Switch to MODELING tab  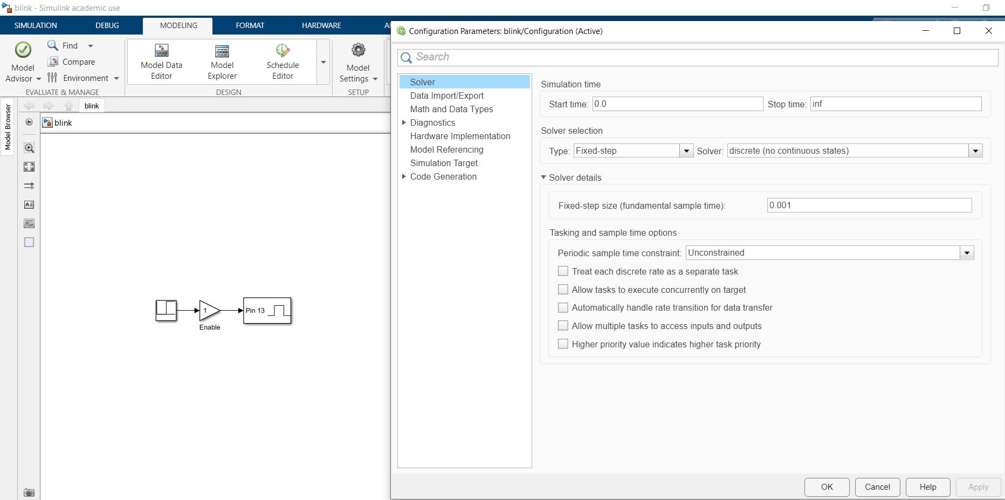pos(178,25)
